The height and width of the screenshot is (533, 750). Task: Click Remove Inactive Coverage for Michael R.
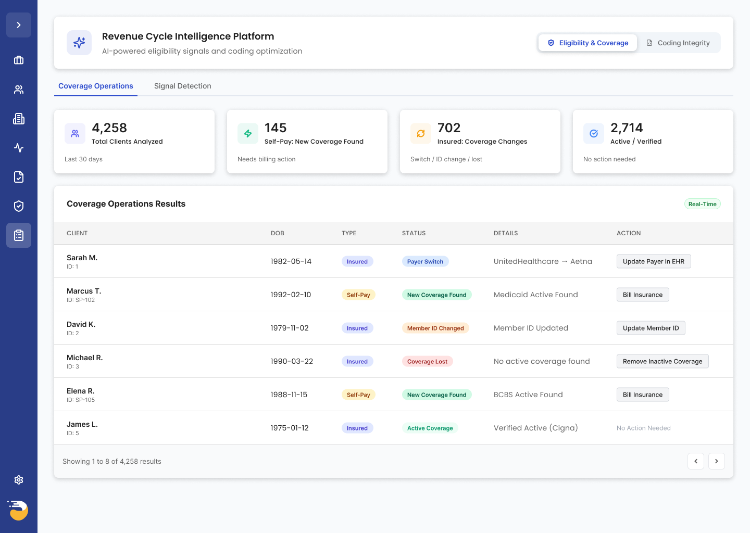point(662,361)
